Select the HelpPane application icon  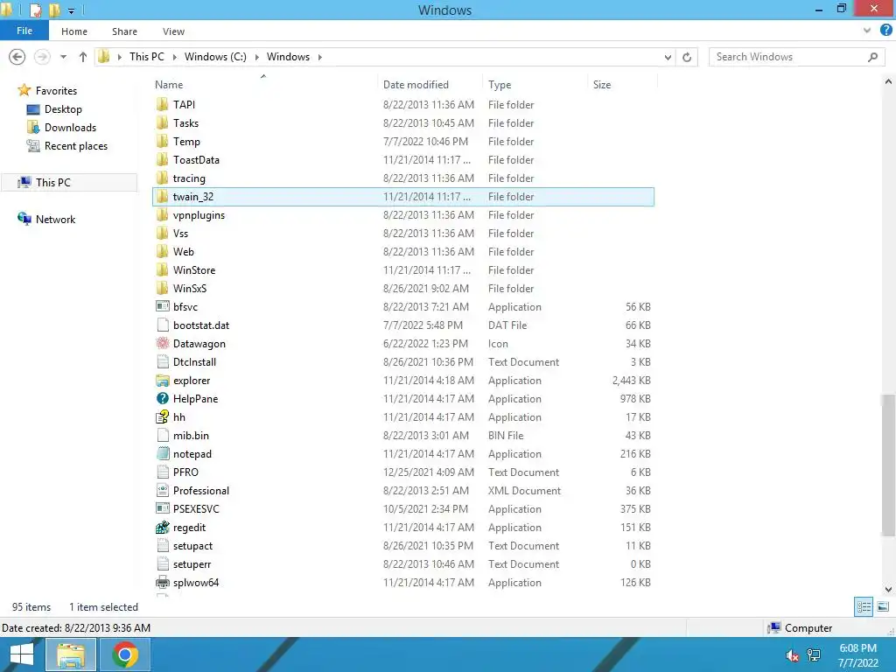point(163,399)
